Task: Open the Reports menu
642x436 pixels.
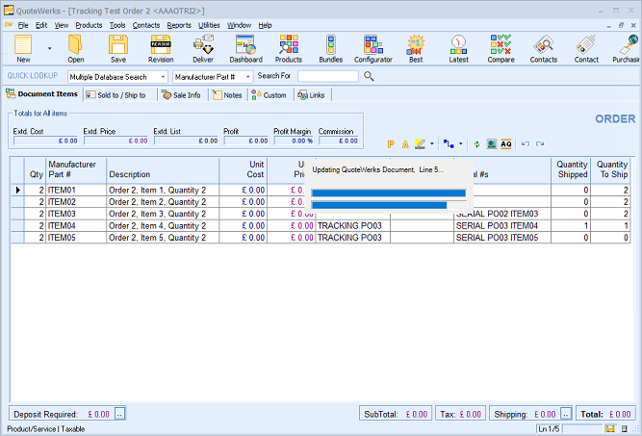Action: [178, 24]
